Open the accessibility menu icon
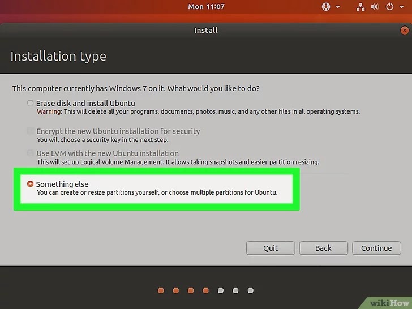 click(326, 7)
